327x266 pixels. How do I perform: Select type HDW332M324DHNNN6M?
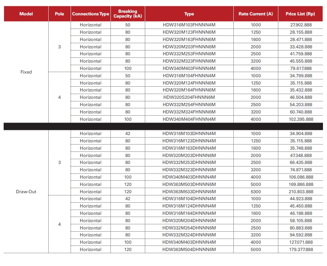[189, 235]
